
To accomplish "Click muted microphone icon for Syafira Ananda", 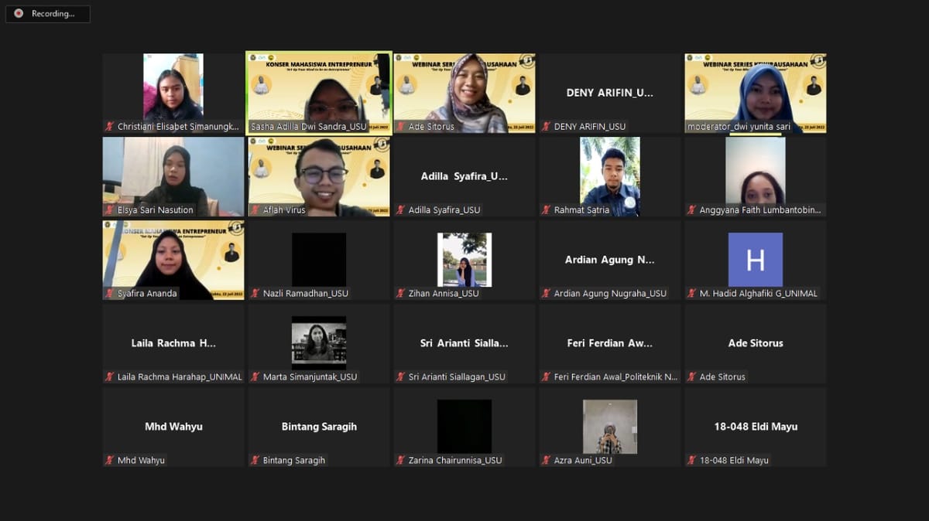I will click(x=109, y=294).
